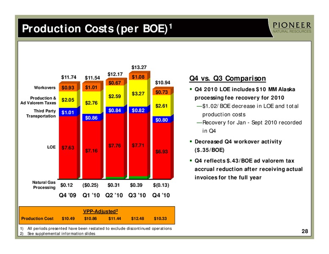Click the $2.76 yellow taxes segment
The width and height of the screenshot is (329, 254).
[91, 103]
